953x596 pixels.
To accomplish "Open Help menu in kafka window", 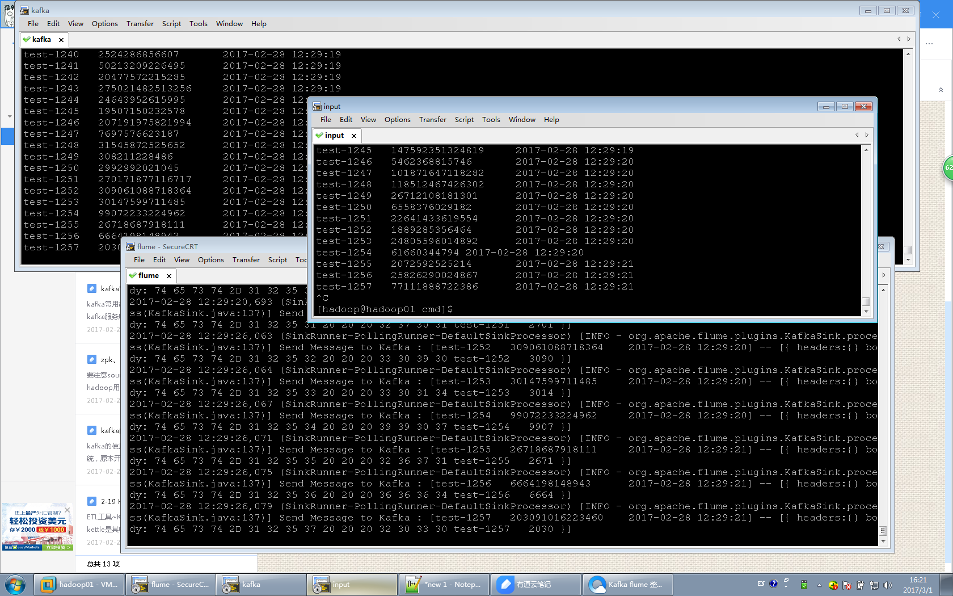I will [259, 23].
